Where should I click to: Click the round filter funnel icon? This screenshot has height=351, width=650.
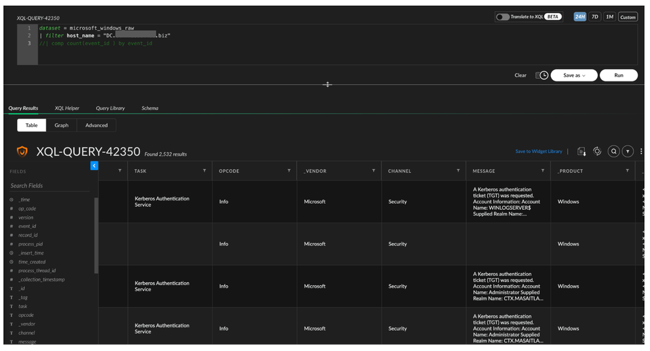pyautogui.click(x=628, y=151)
